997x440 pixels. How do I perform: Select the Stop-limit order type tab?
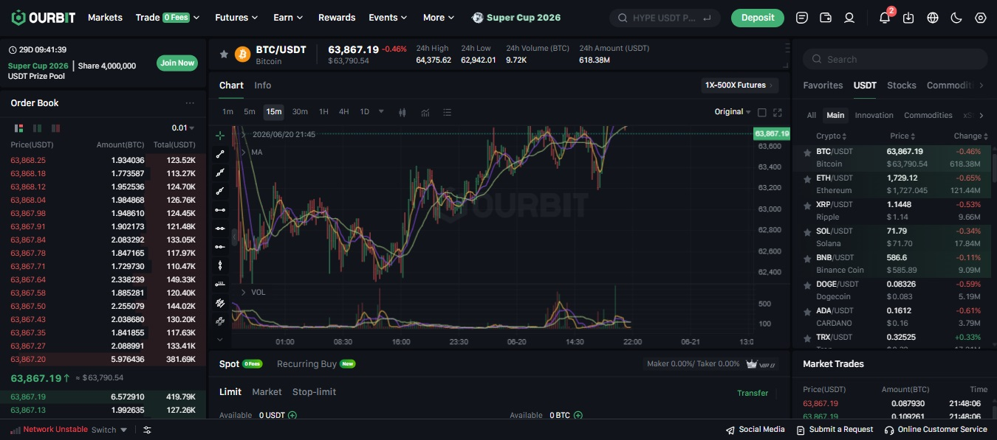click(x=314, y=392)
